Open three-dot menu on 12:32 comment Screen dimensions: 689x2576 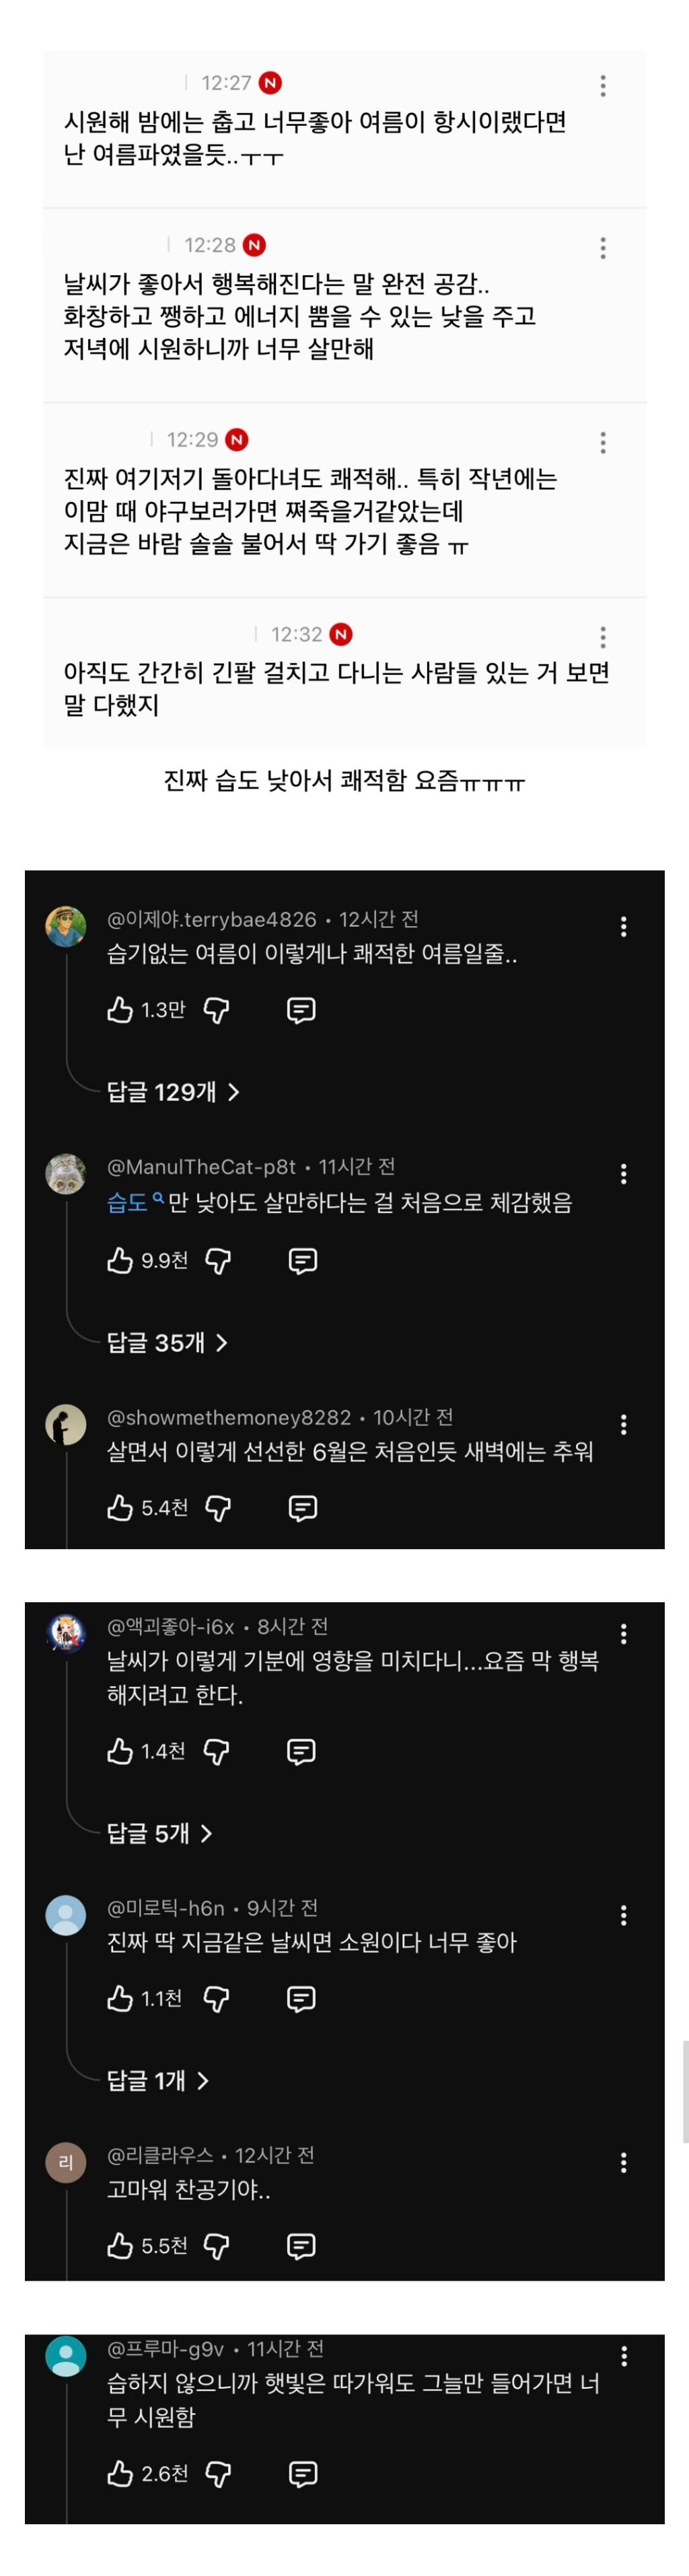coord(603,637)
